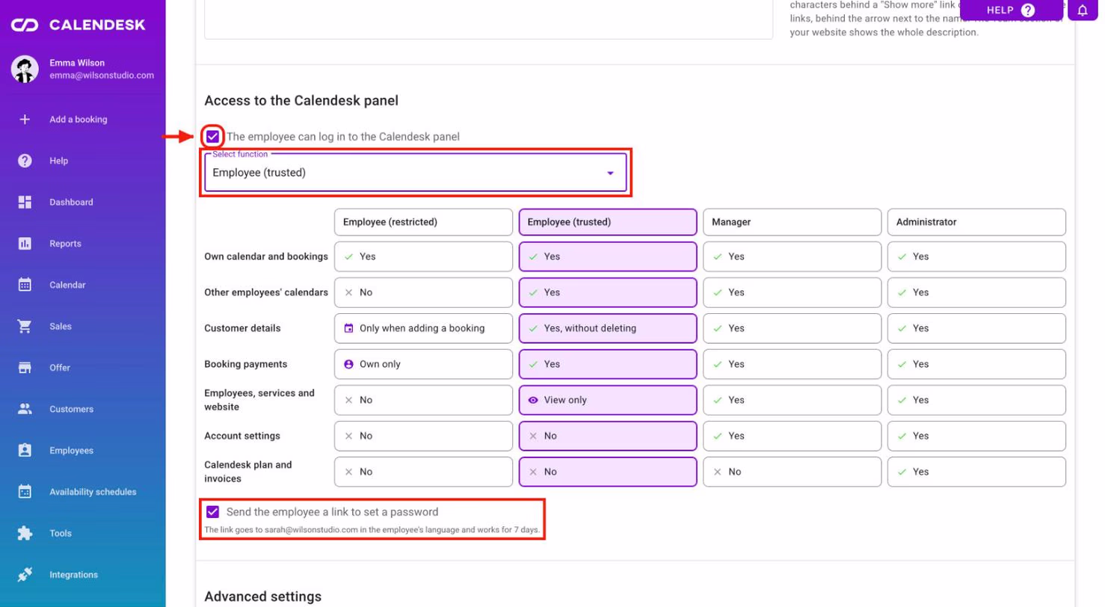Click Administrator's Yes for Calendesk plan and invoices
This screenshot has width=1105, height=607.
(976, 472)
